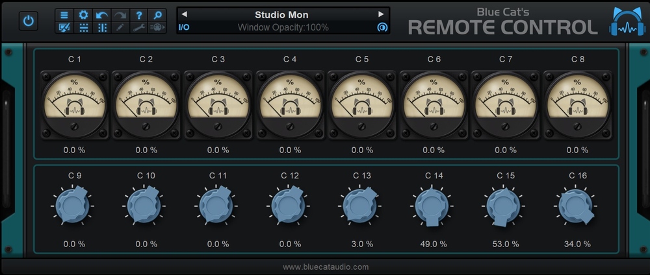This screenshot has width=650, height=275.
Task: Open the Studio Mon preset menu
Action: coord(281,14)
